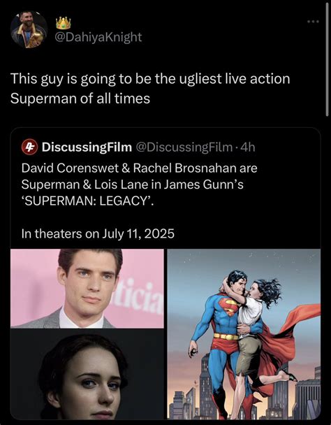
Task: Open the Superman and Lois comic artwork
Action: click(x=244, y=334)
